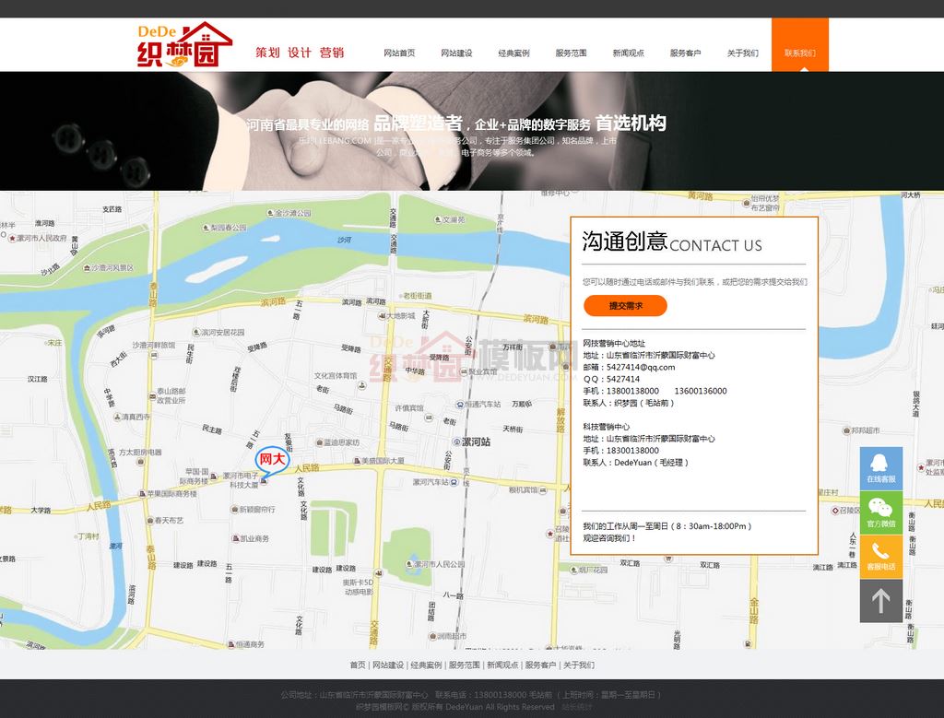Click the 客服电话 phone icon
944x718 pixels.
click(x=880, y=556)
